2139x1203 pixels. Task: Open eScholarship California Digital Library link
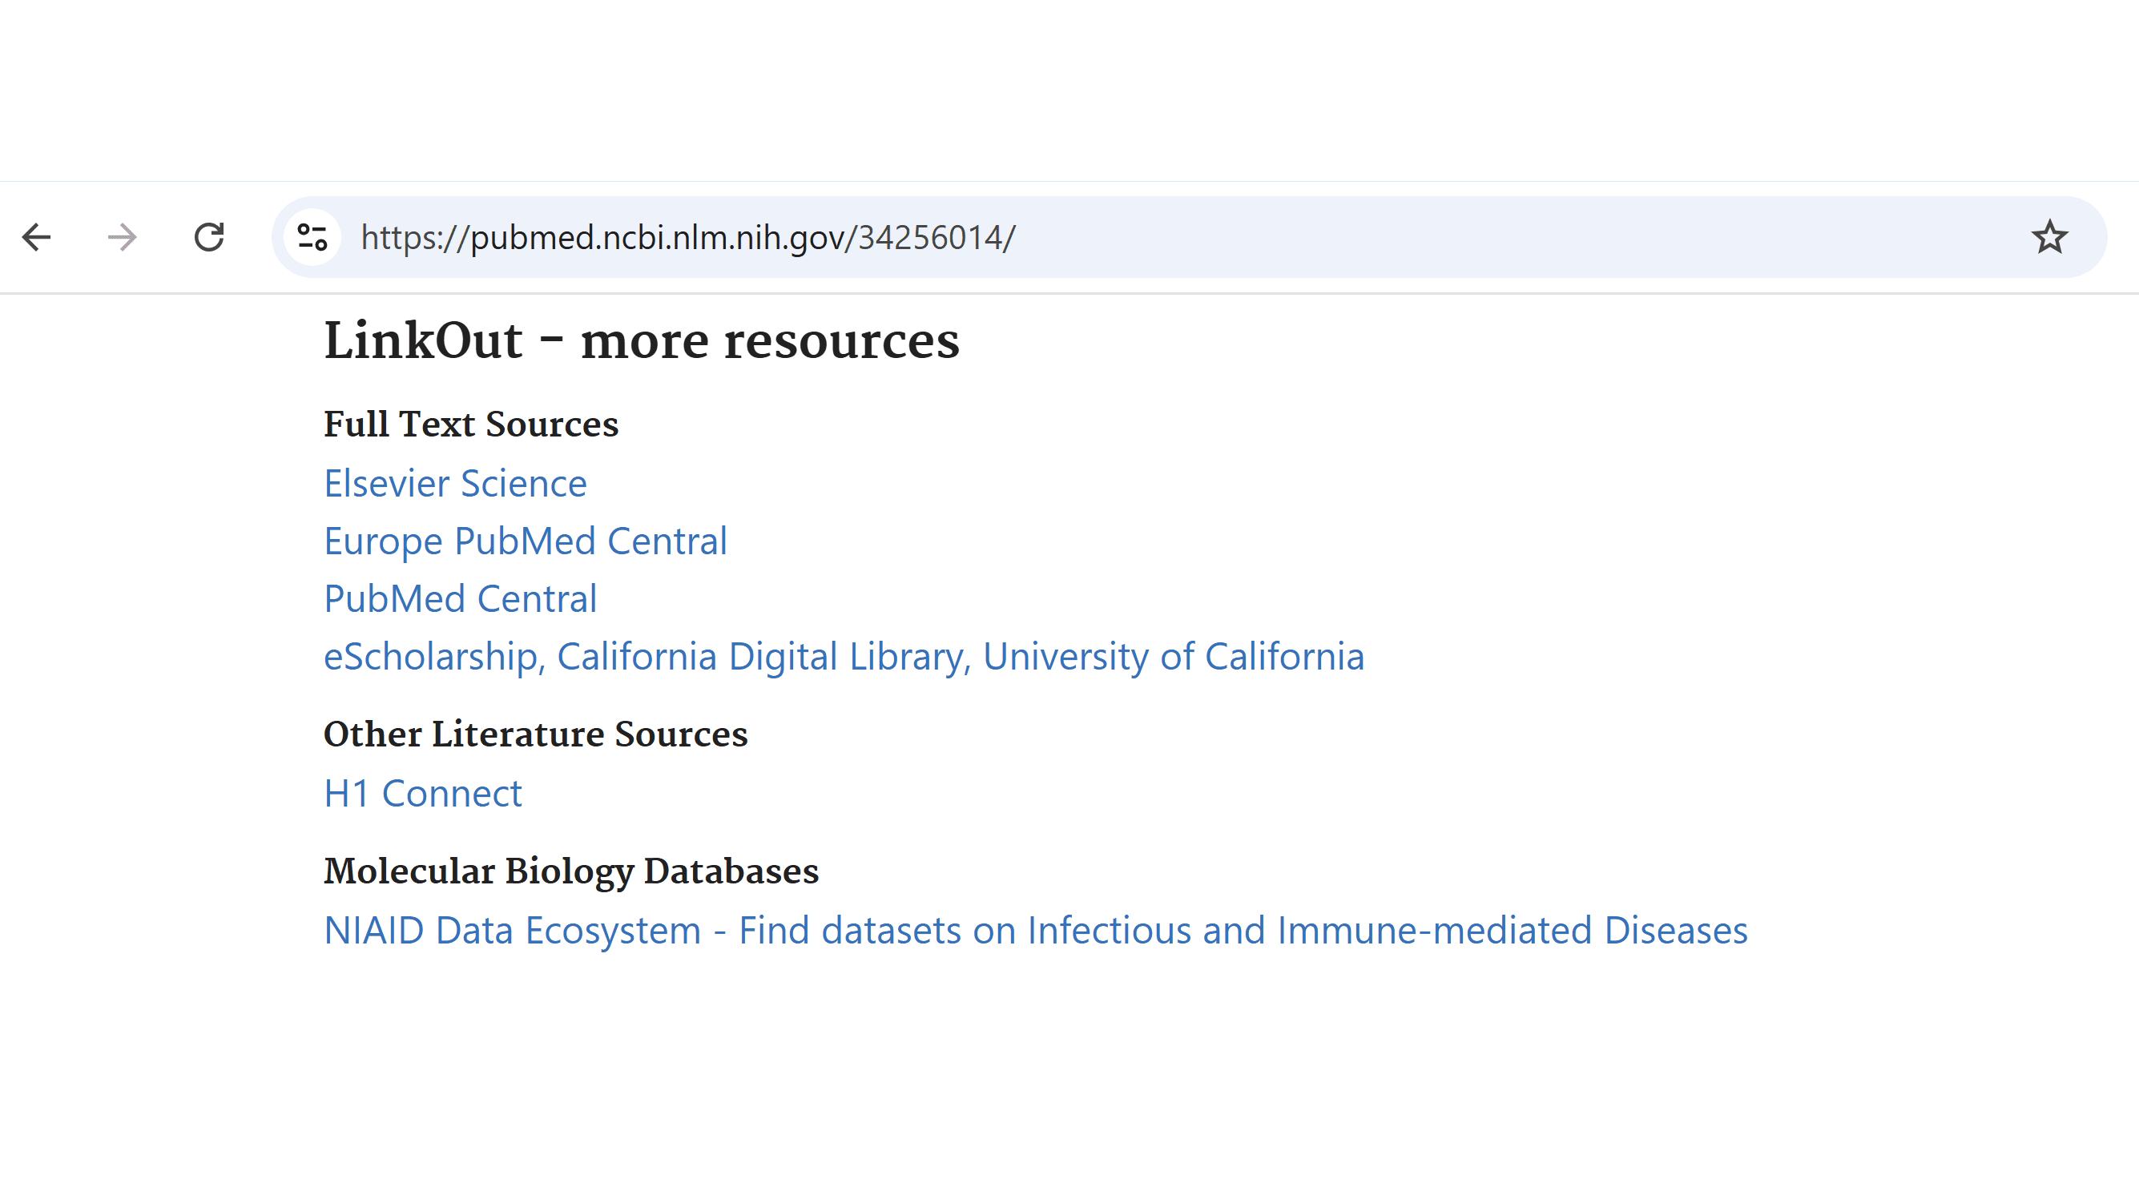point(844,657)
